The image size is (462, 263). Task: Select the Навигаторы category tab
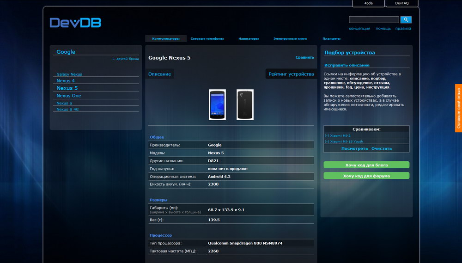[x=249, y=39]
